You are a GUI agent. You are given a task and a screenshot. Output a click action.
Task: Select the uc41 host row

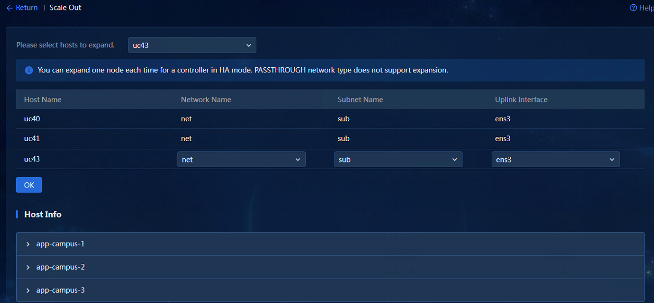click(330, 138)
